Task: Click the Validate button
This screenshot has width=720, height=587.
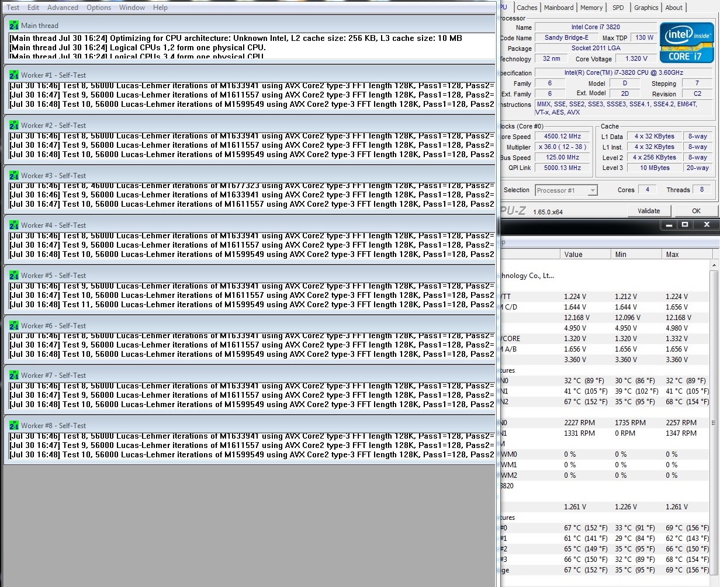Action: point(649,211)
